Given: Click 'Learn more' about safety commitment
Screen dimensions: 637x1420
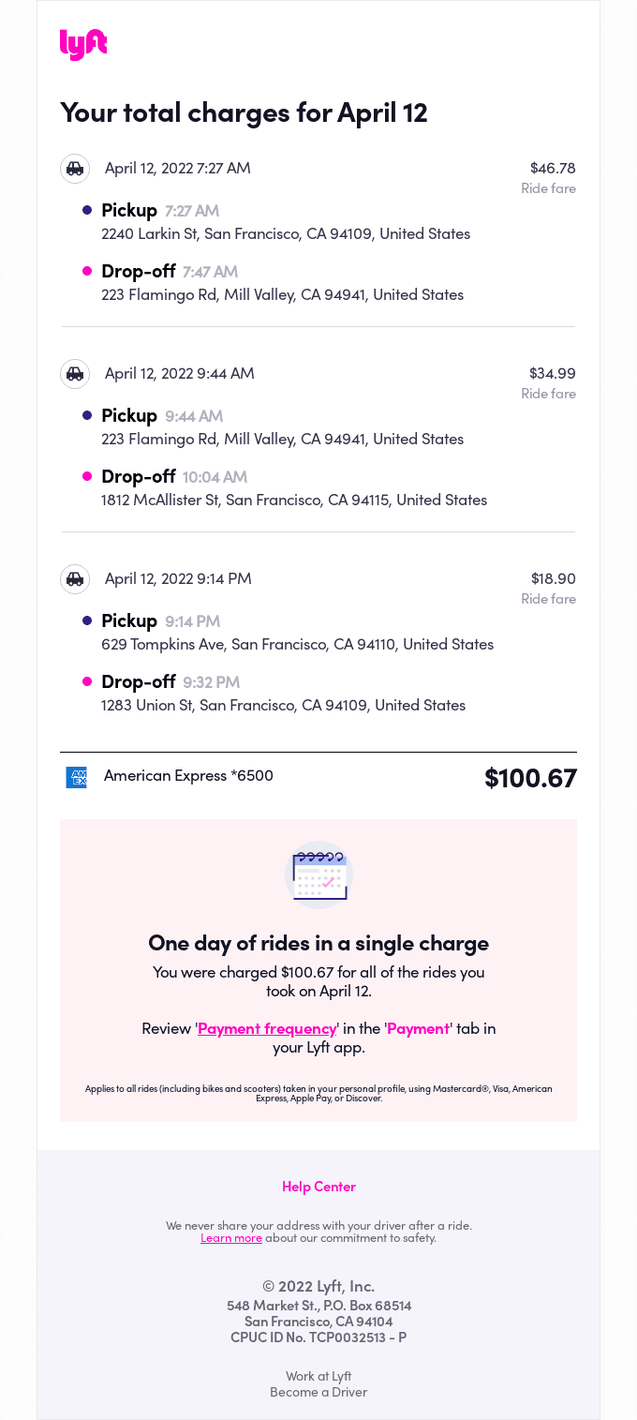Looking at the screenshot, I should click(x=231, y=1238).
